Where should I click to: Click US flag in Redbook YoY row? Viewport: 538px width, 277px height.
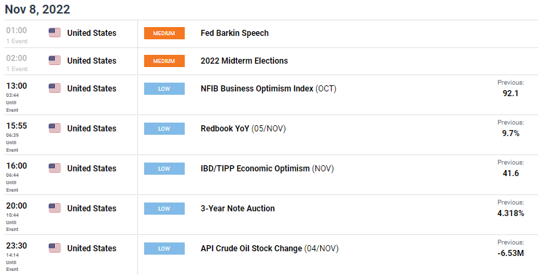pos(55,128)
